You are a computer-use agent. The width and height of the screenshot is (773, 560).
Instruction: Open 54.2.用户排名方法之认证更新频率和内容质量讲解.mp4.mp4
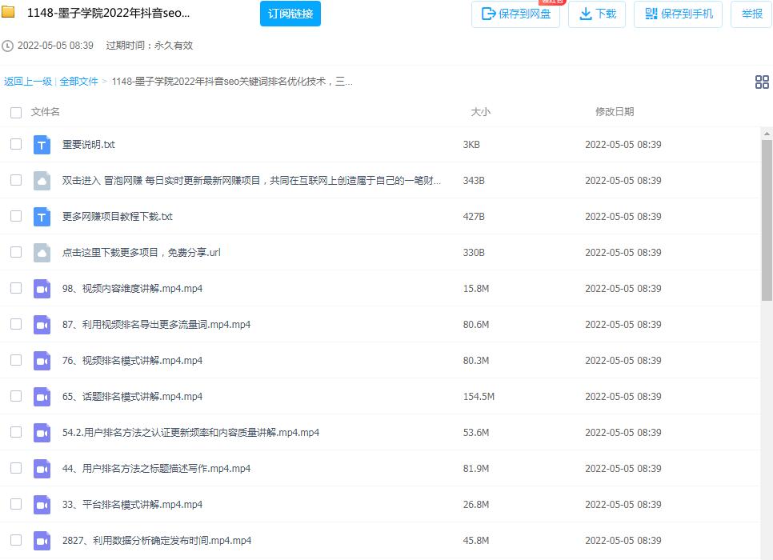click(190, 432)
